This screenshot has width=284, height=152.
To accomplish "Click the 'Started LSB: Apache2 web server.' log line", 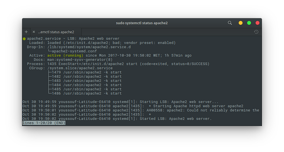I will click(117, 119).
